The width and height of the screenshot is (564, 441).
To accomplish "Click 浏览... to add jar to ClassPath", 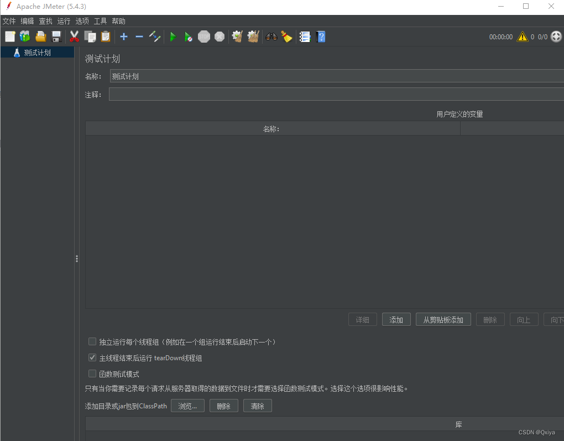I will (188, 406).
